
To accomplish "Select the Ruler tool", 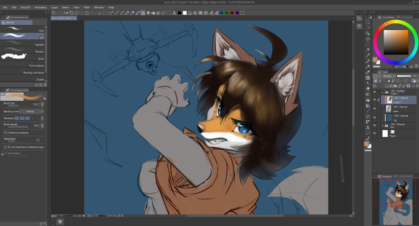I will 368,122.
